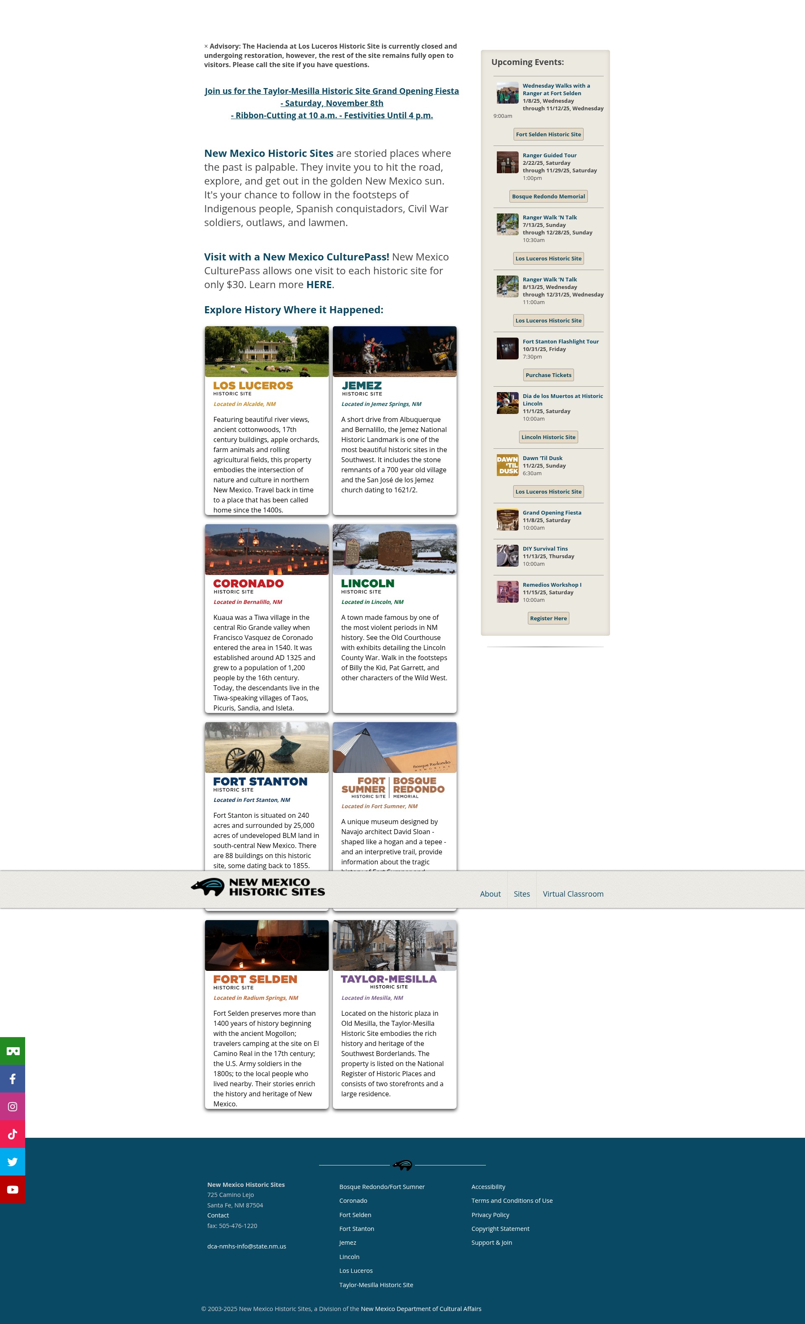805x1324 pixels.
Task: Click the Purchase Tickets button
Action: tap(548, 375)
